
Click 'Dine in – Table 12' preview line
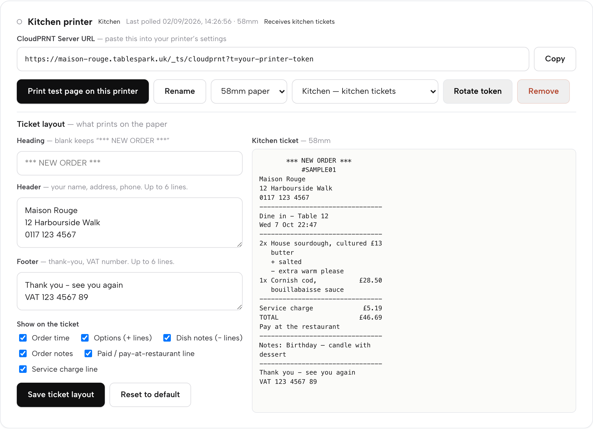294,216
